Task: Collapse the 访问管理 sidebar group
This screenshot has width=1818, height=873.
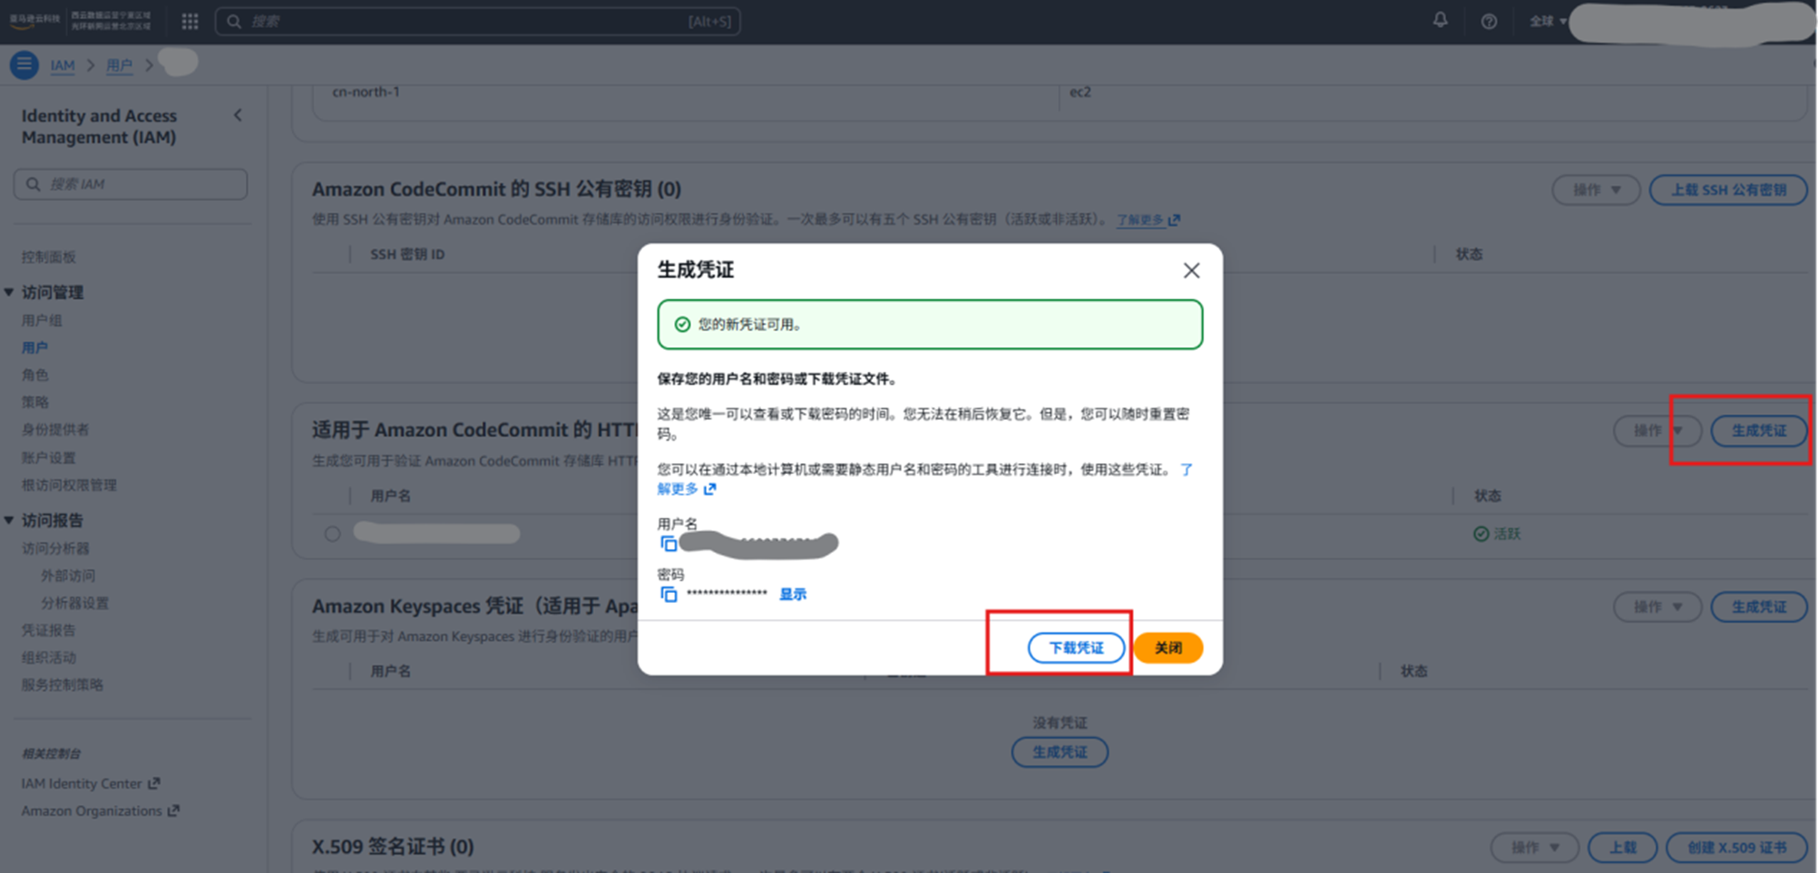Action: 9,292
